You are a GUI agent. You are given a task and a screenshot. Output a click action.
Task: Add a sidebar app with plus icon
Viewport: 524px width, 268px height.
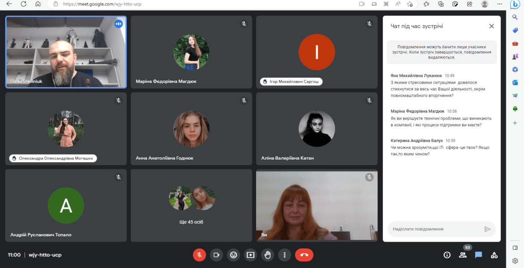click(x=515, y=123)
